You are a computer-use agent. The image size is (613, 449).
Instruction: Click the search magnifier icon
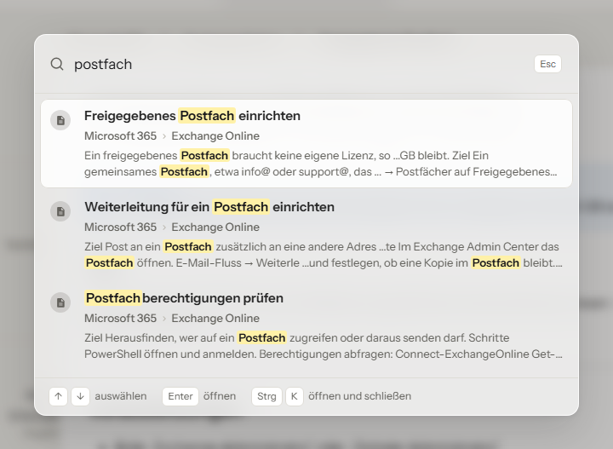(x=57, y=64)
